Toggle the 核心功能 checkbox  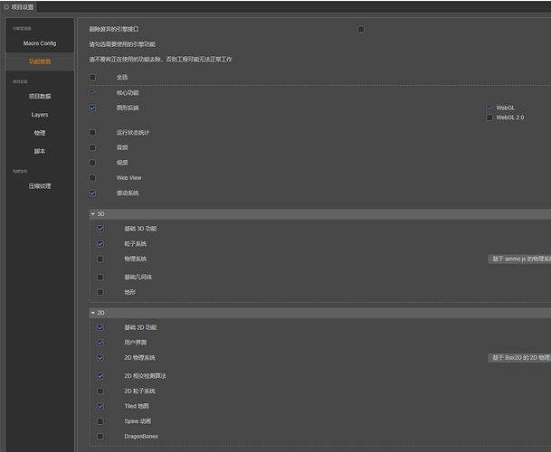92,93
